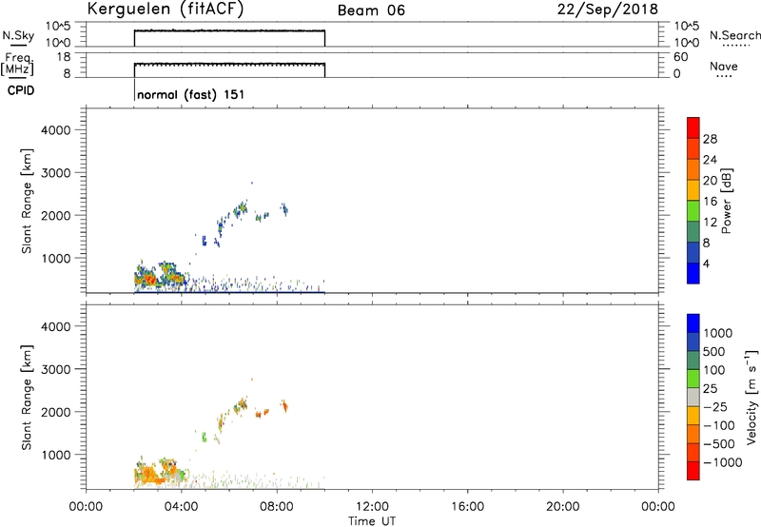The width and height of the screenshot is (761, 527).
Task: Click the '12:00' time axis label
Action: pyautogui.click(x=372, y=507)
